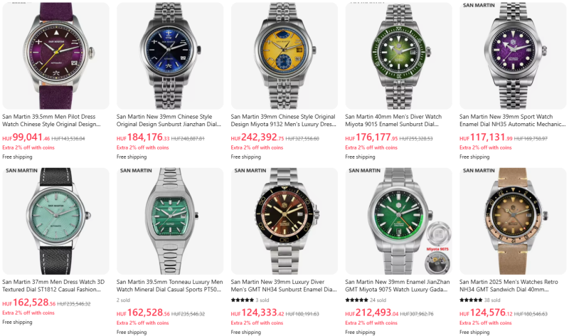
Task: Select the mint green dial dress watch photo
Action: click(56, 221)
